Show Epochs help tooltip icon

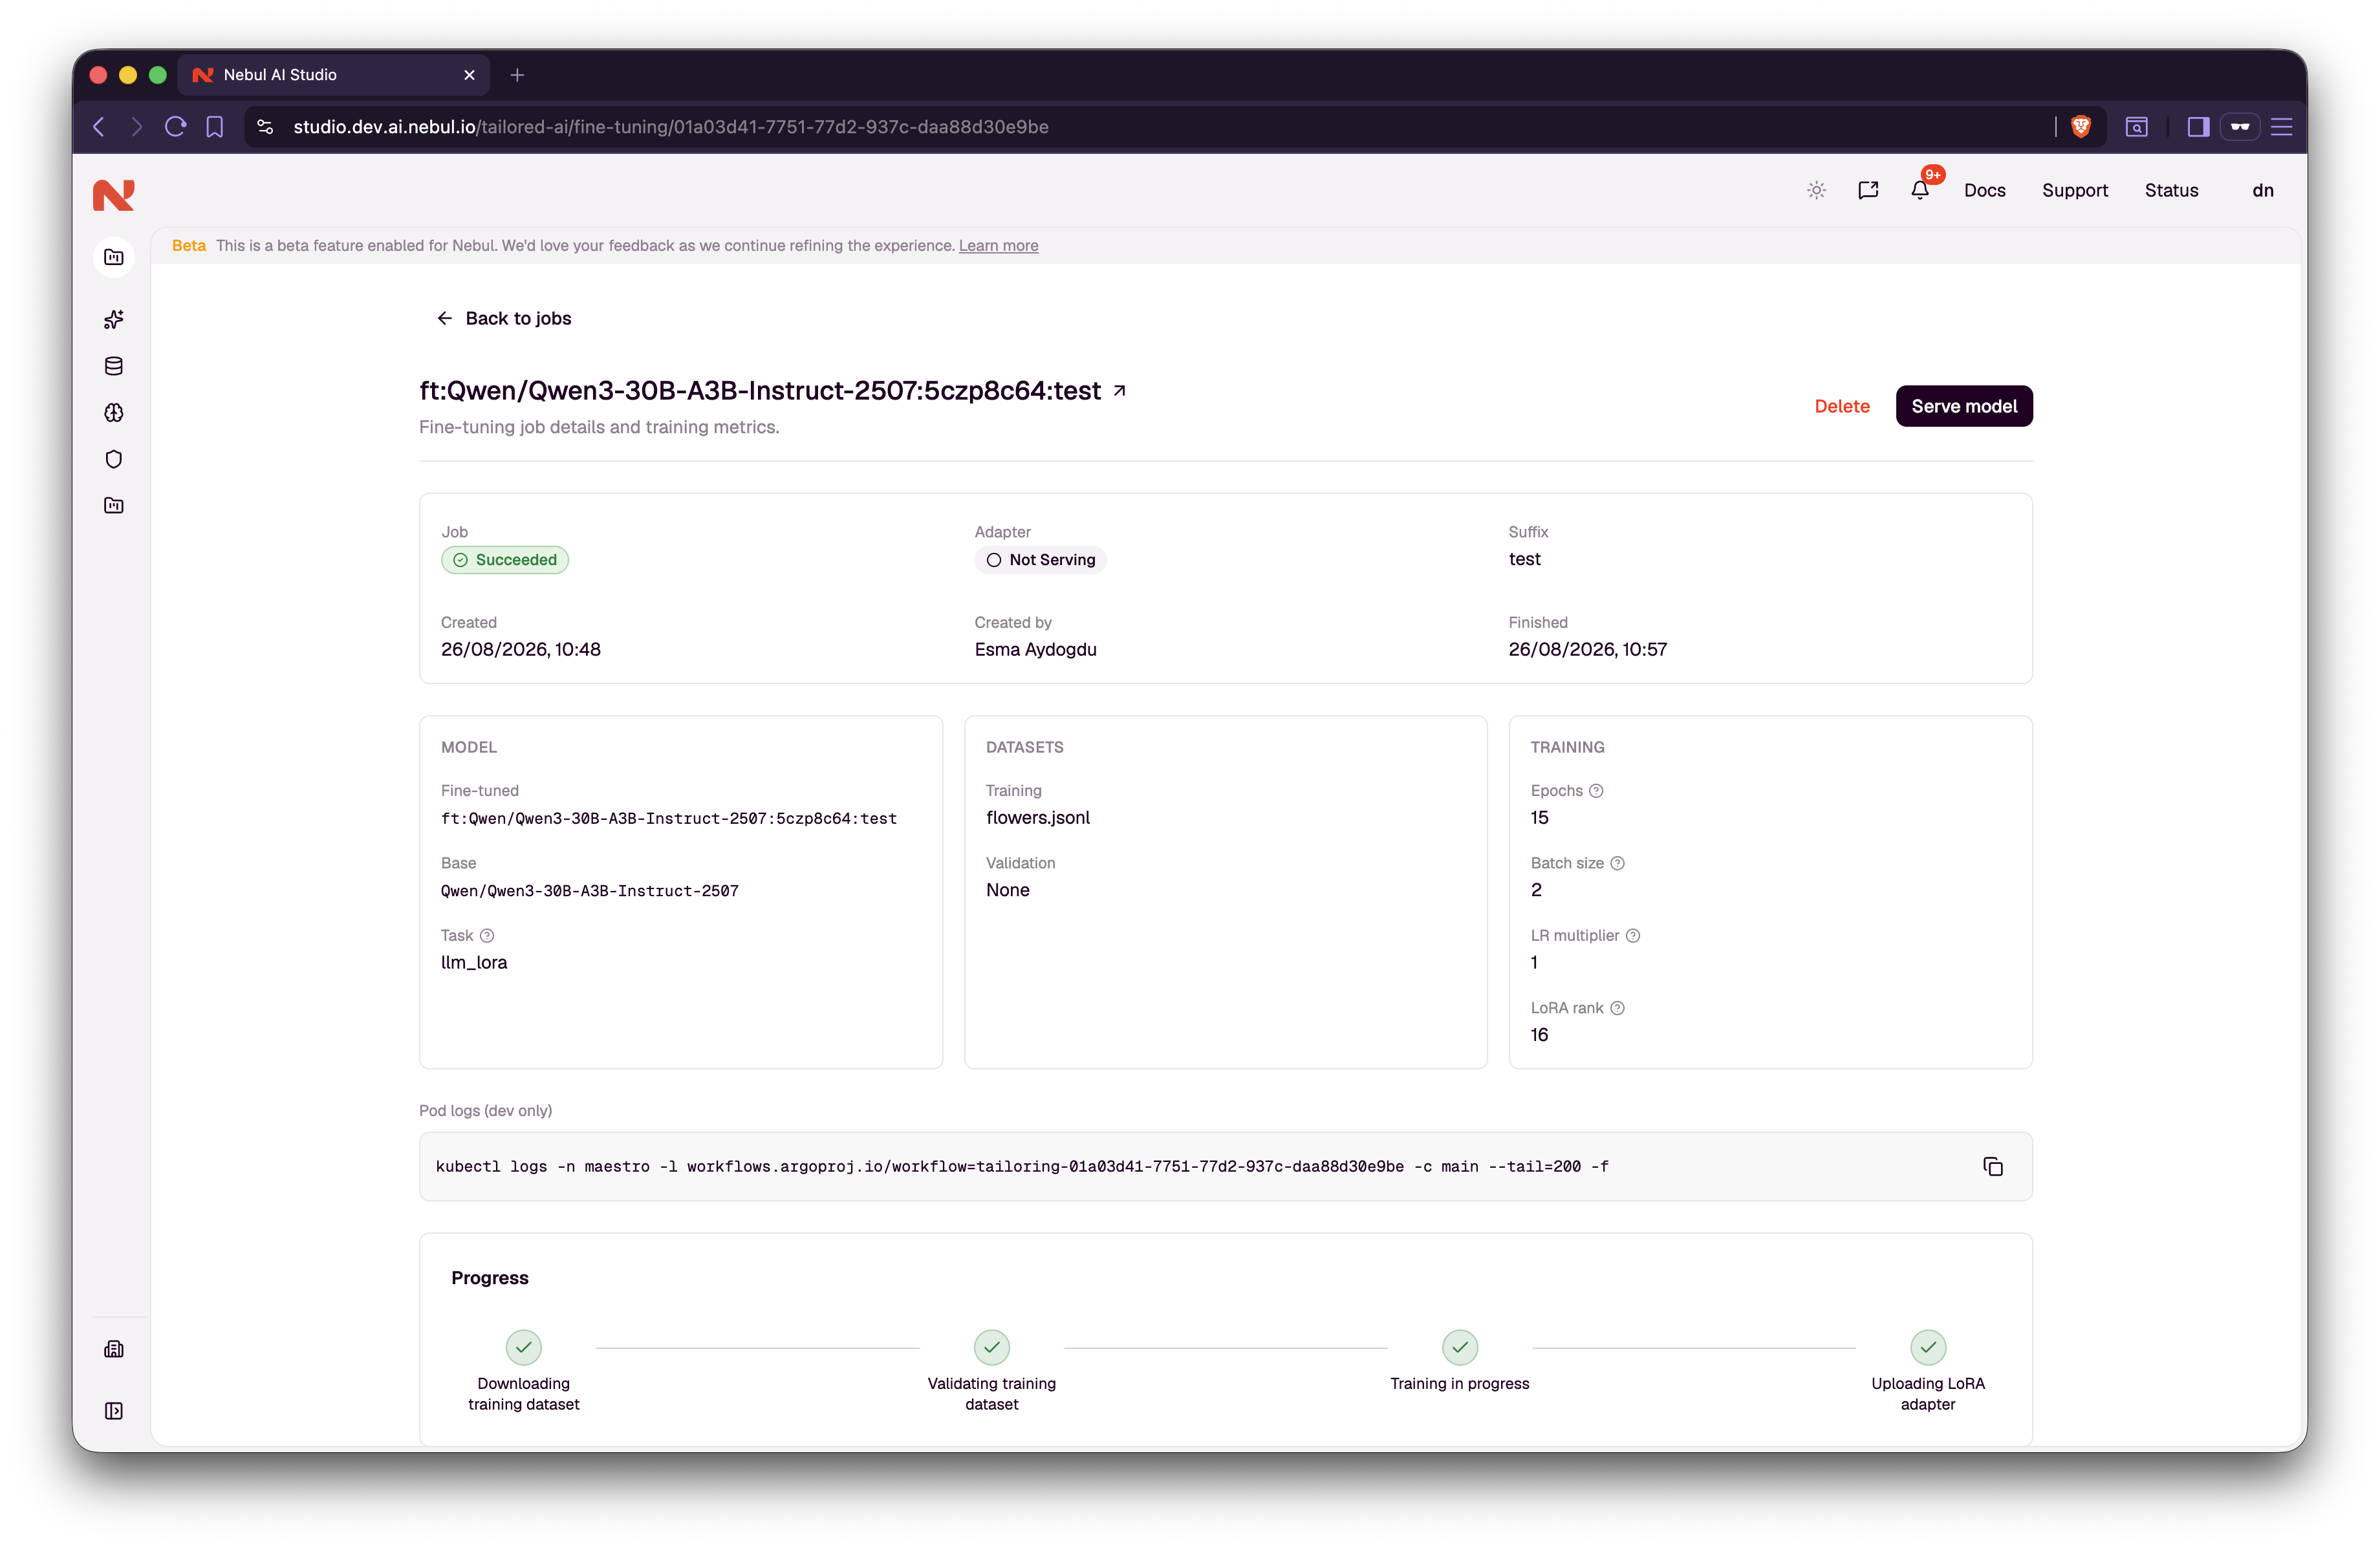[1596, 791]
